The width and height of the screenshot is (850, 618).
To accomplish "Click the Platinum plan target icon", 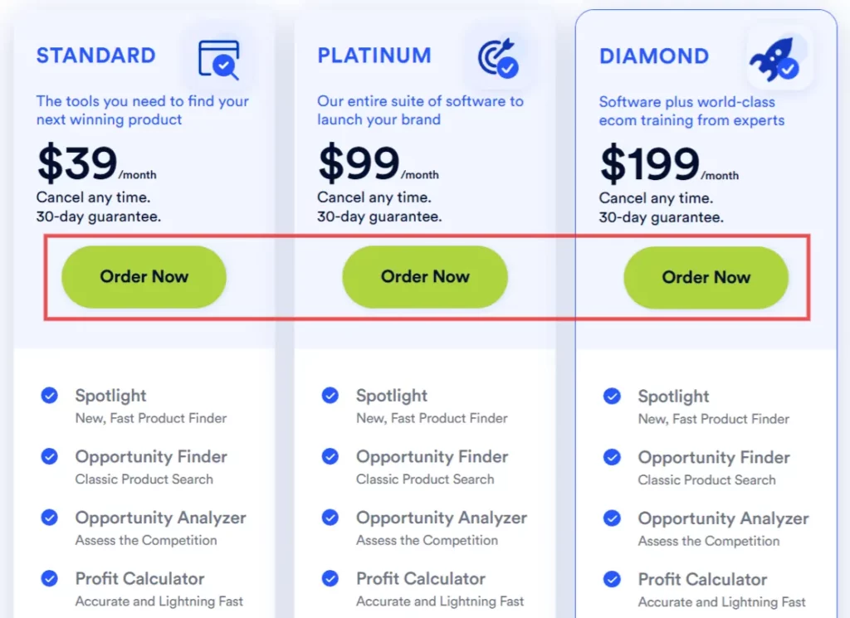I will pos(498,59).
